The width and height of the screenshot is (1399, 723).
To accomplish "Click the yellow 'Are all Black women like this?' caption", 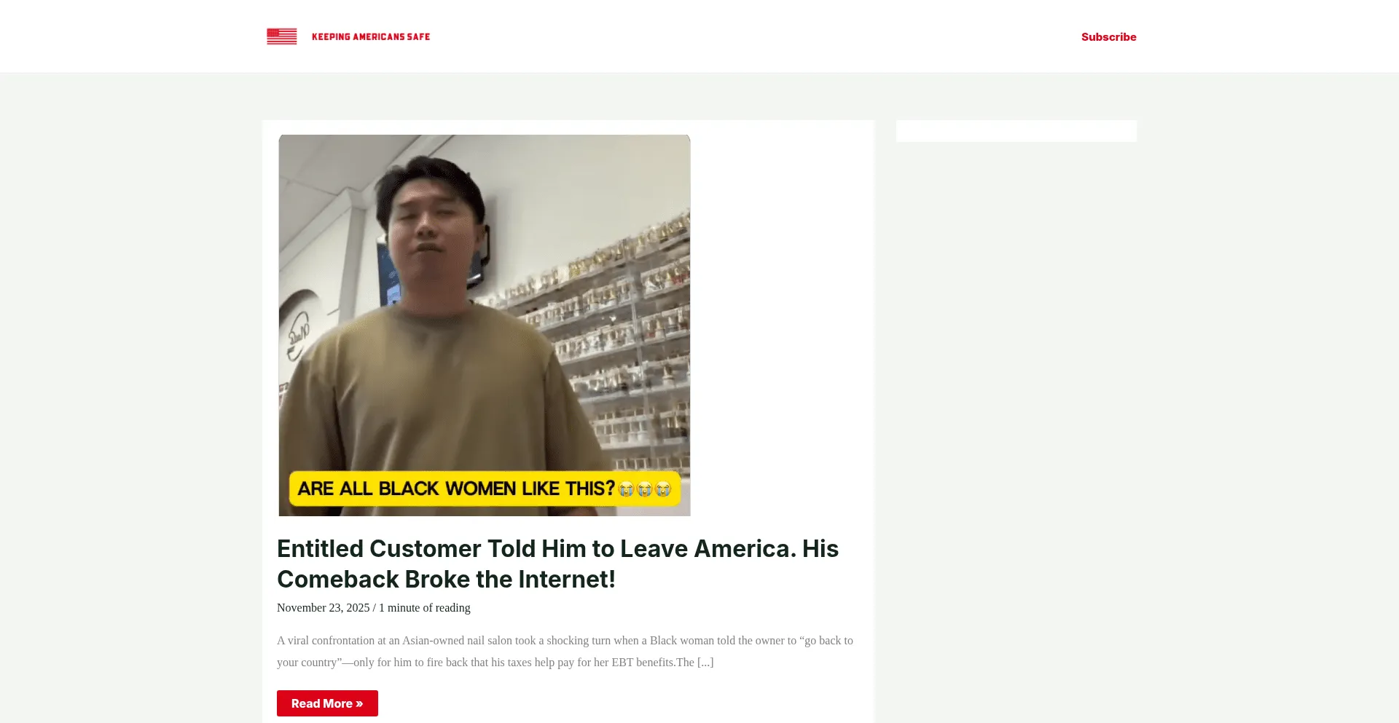I will (485, 489).
